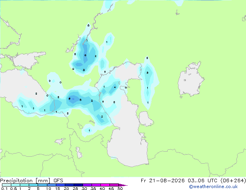Click the magenta swatch between 40 and 45

[x=105, y=185]
